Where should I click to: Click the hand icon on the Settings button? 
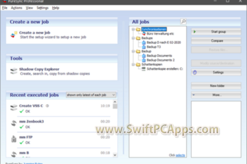195,72
